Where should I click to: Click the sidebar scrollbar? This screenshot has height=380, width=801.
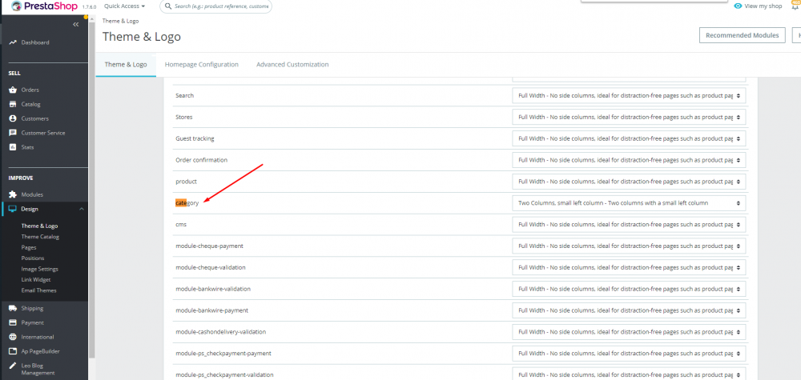click(91, 189)
